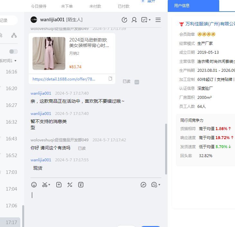235x227 pixels.
Task: Click the add contact person icon
Action: (134, 20)
